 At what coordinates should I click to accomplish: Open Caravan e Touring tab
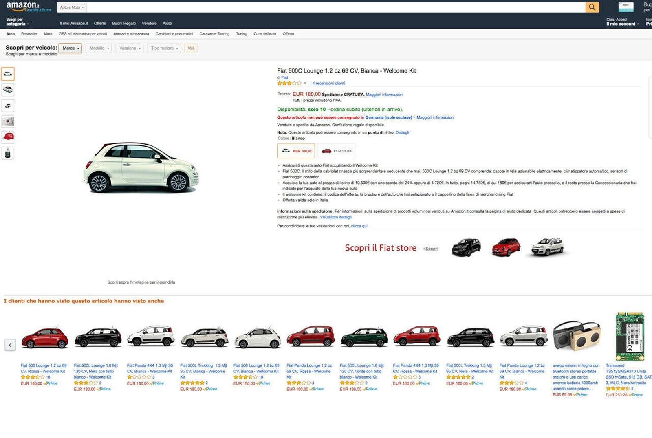point(214,34)
